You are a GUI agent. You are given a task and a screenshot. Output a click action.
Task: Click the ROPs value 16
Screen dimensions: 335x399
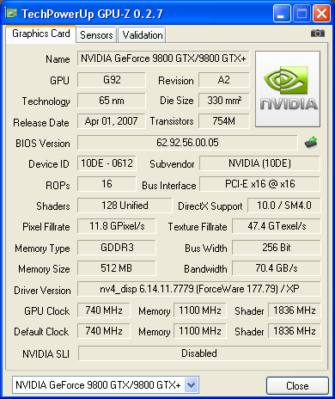coord(107,184)
